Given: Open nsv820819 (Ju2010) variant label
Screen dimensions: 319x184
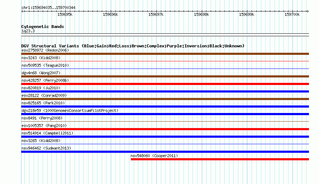Looking at the screenshot, I should (x=41, y=88).
